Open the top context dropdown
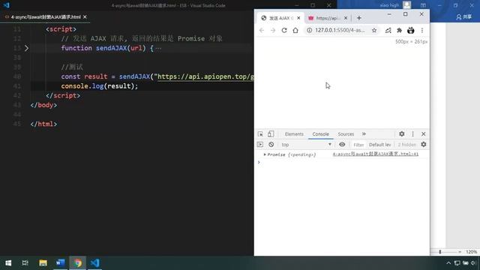This screenshot has height=270, width=480. (306, 145)
